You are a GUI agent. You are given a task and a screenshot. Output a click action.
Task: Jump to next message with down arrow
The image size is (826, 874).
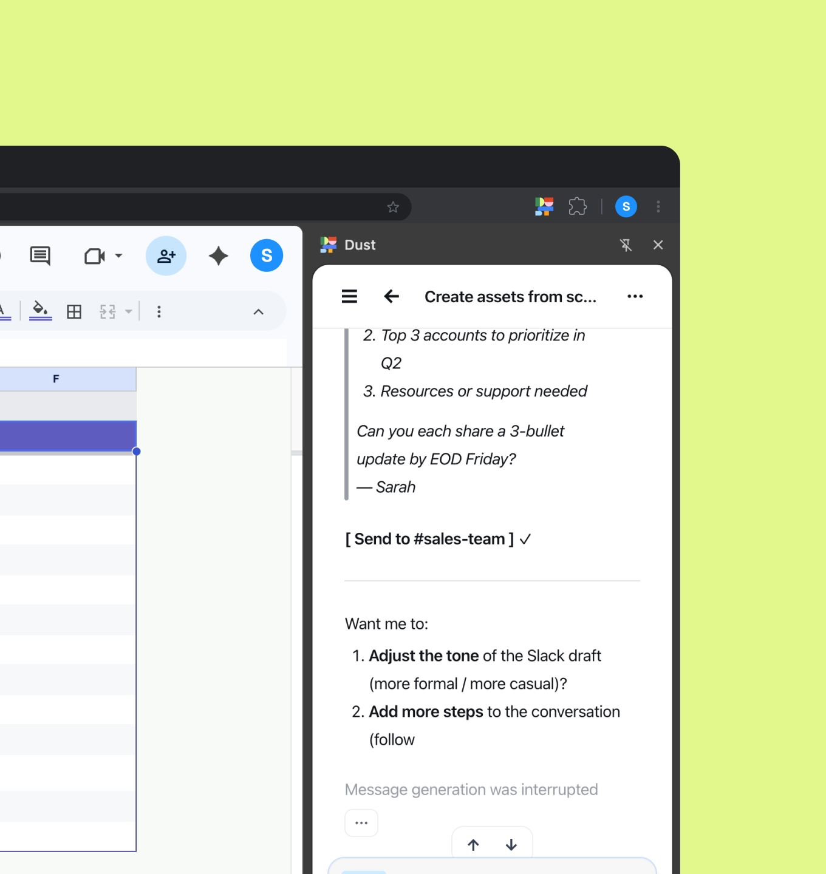[x=511, y=845]
